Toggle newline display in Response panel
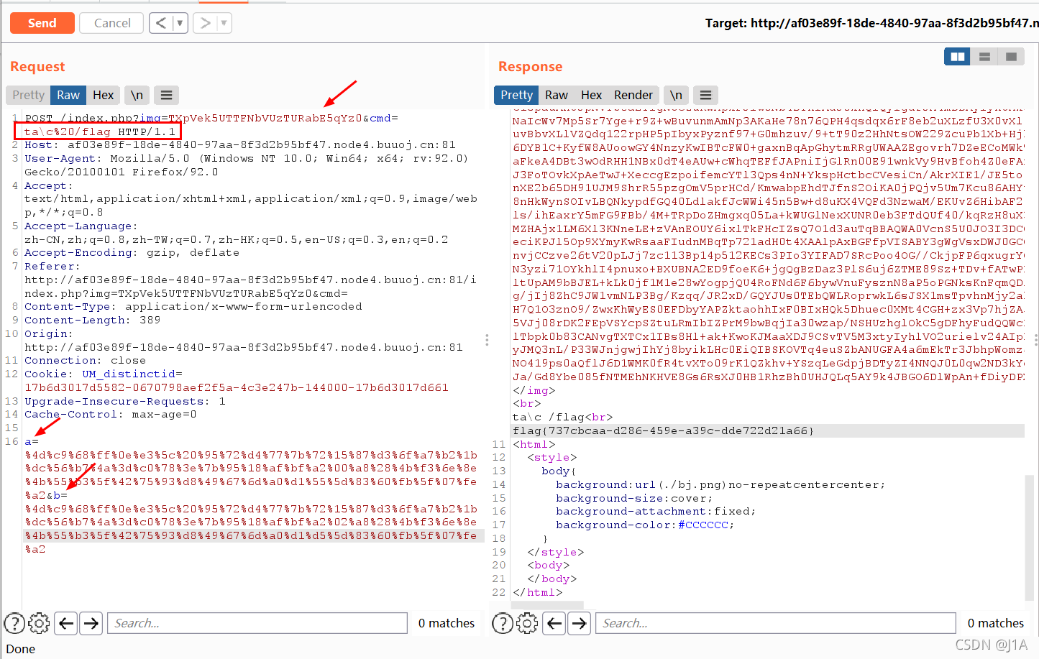 [676, 95]
